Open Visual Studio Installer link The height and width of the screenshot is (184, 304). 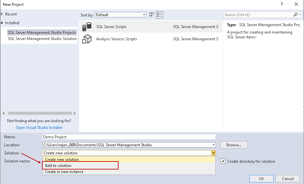39,128
